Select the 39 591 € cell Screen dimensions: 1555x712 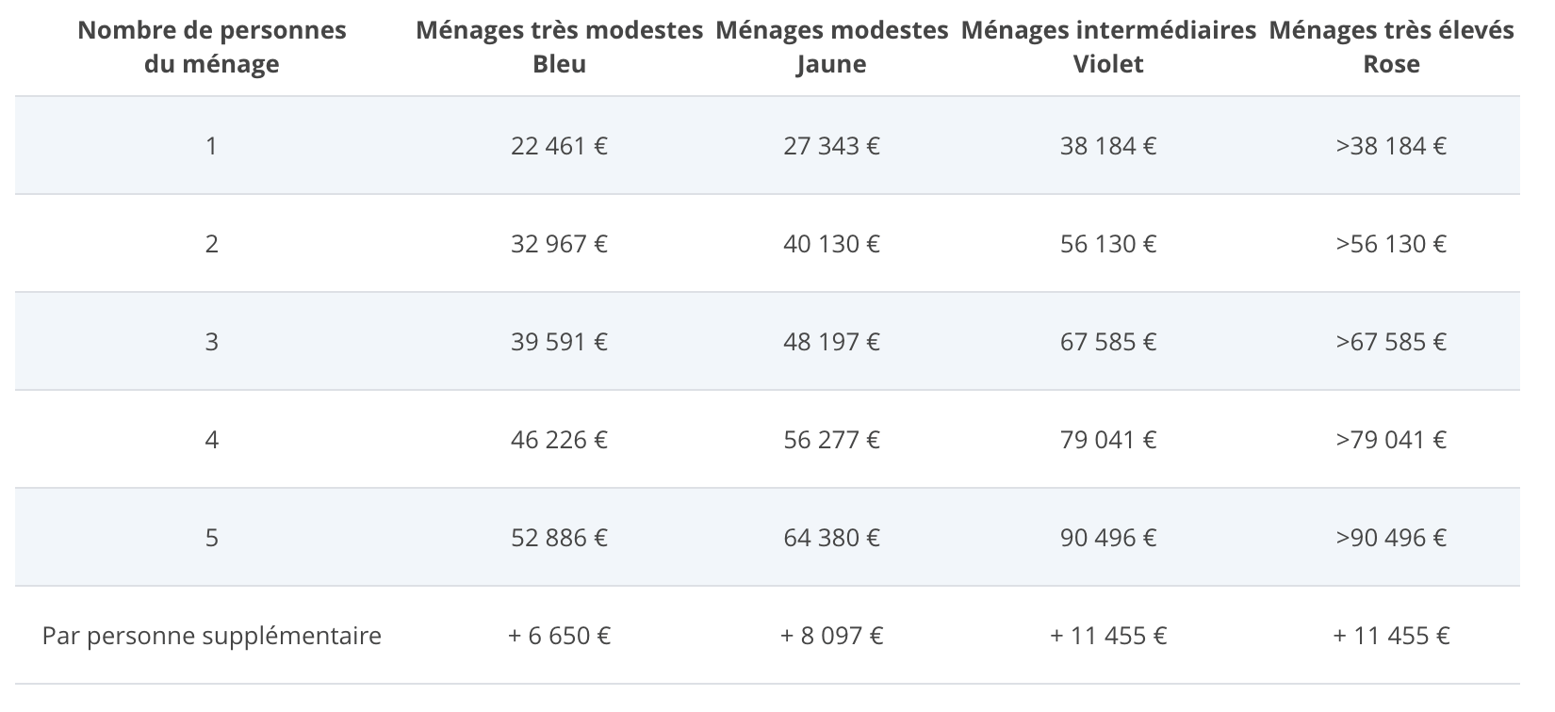[x=559, y=342]
